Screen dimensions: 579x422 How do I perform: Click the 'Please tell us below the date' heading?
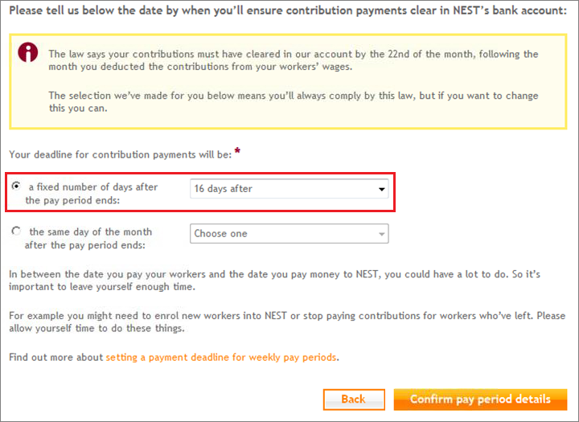coord(288,10)
